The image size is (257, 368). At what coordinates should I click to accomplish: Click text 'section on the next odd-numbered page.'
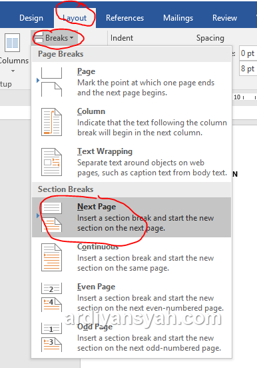click(149, 348)
